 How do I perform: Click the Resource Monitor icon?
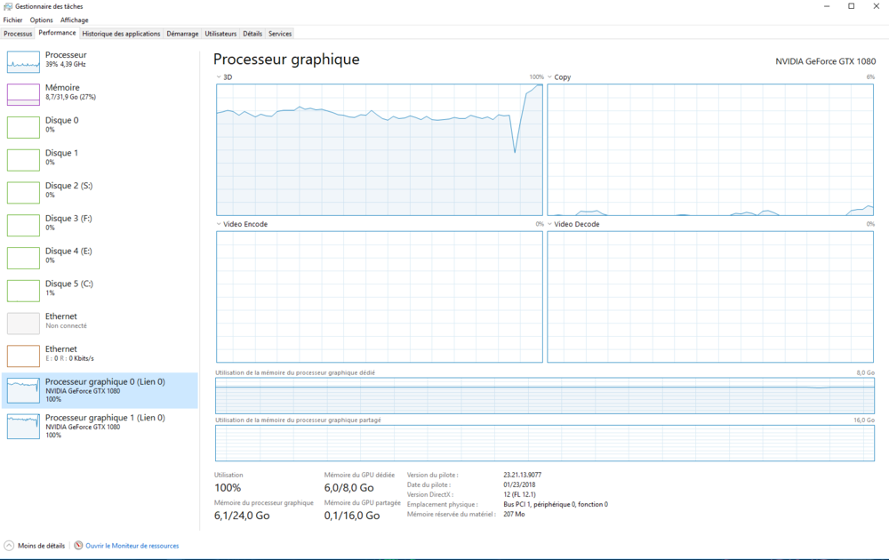(x=78, y=546)
